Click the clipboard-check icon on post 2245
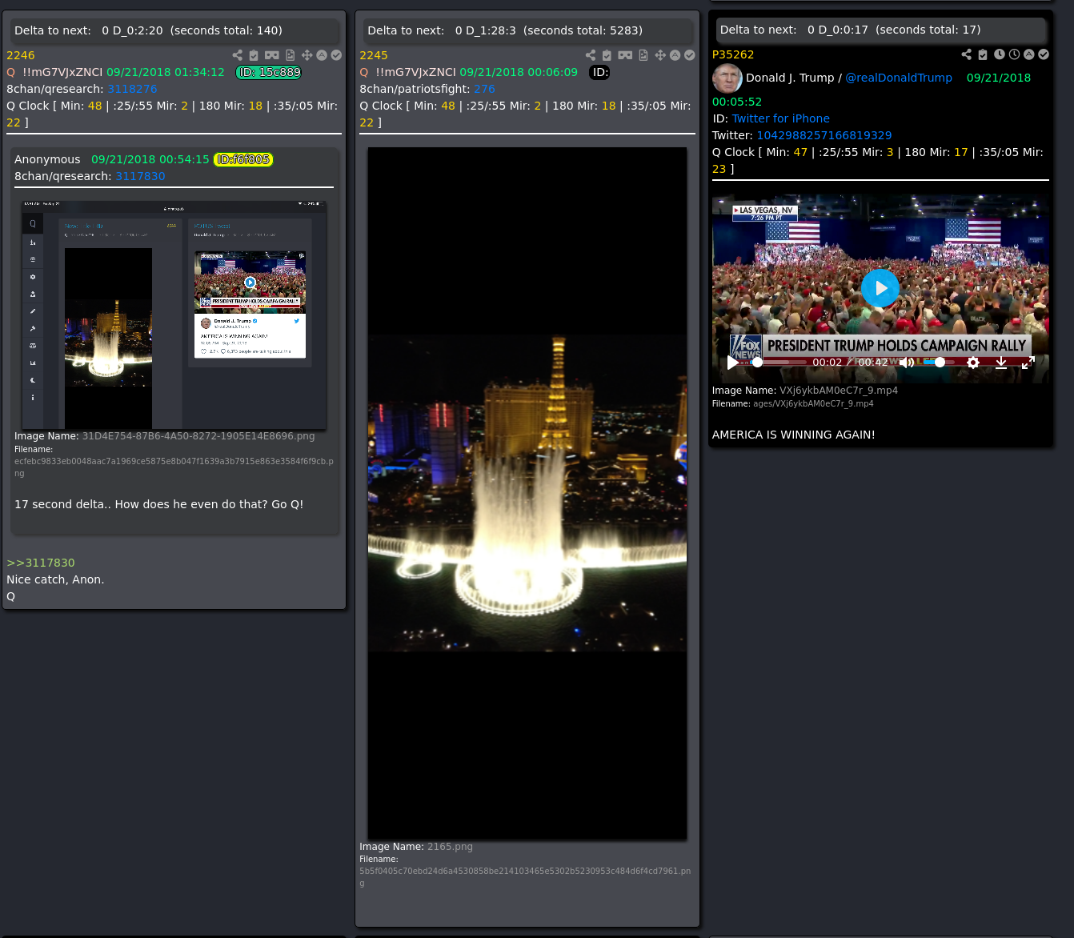This screenshot has width=1074, height=938. 607,55
